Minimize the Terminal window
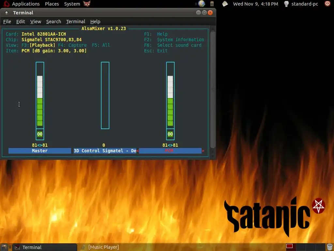This screenshot has width=334, height=251. click(198, 12)
